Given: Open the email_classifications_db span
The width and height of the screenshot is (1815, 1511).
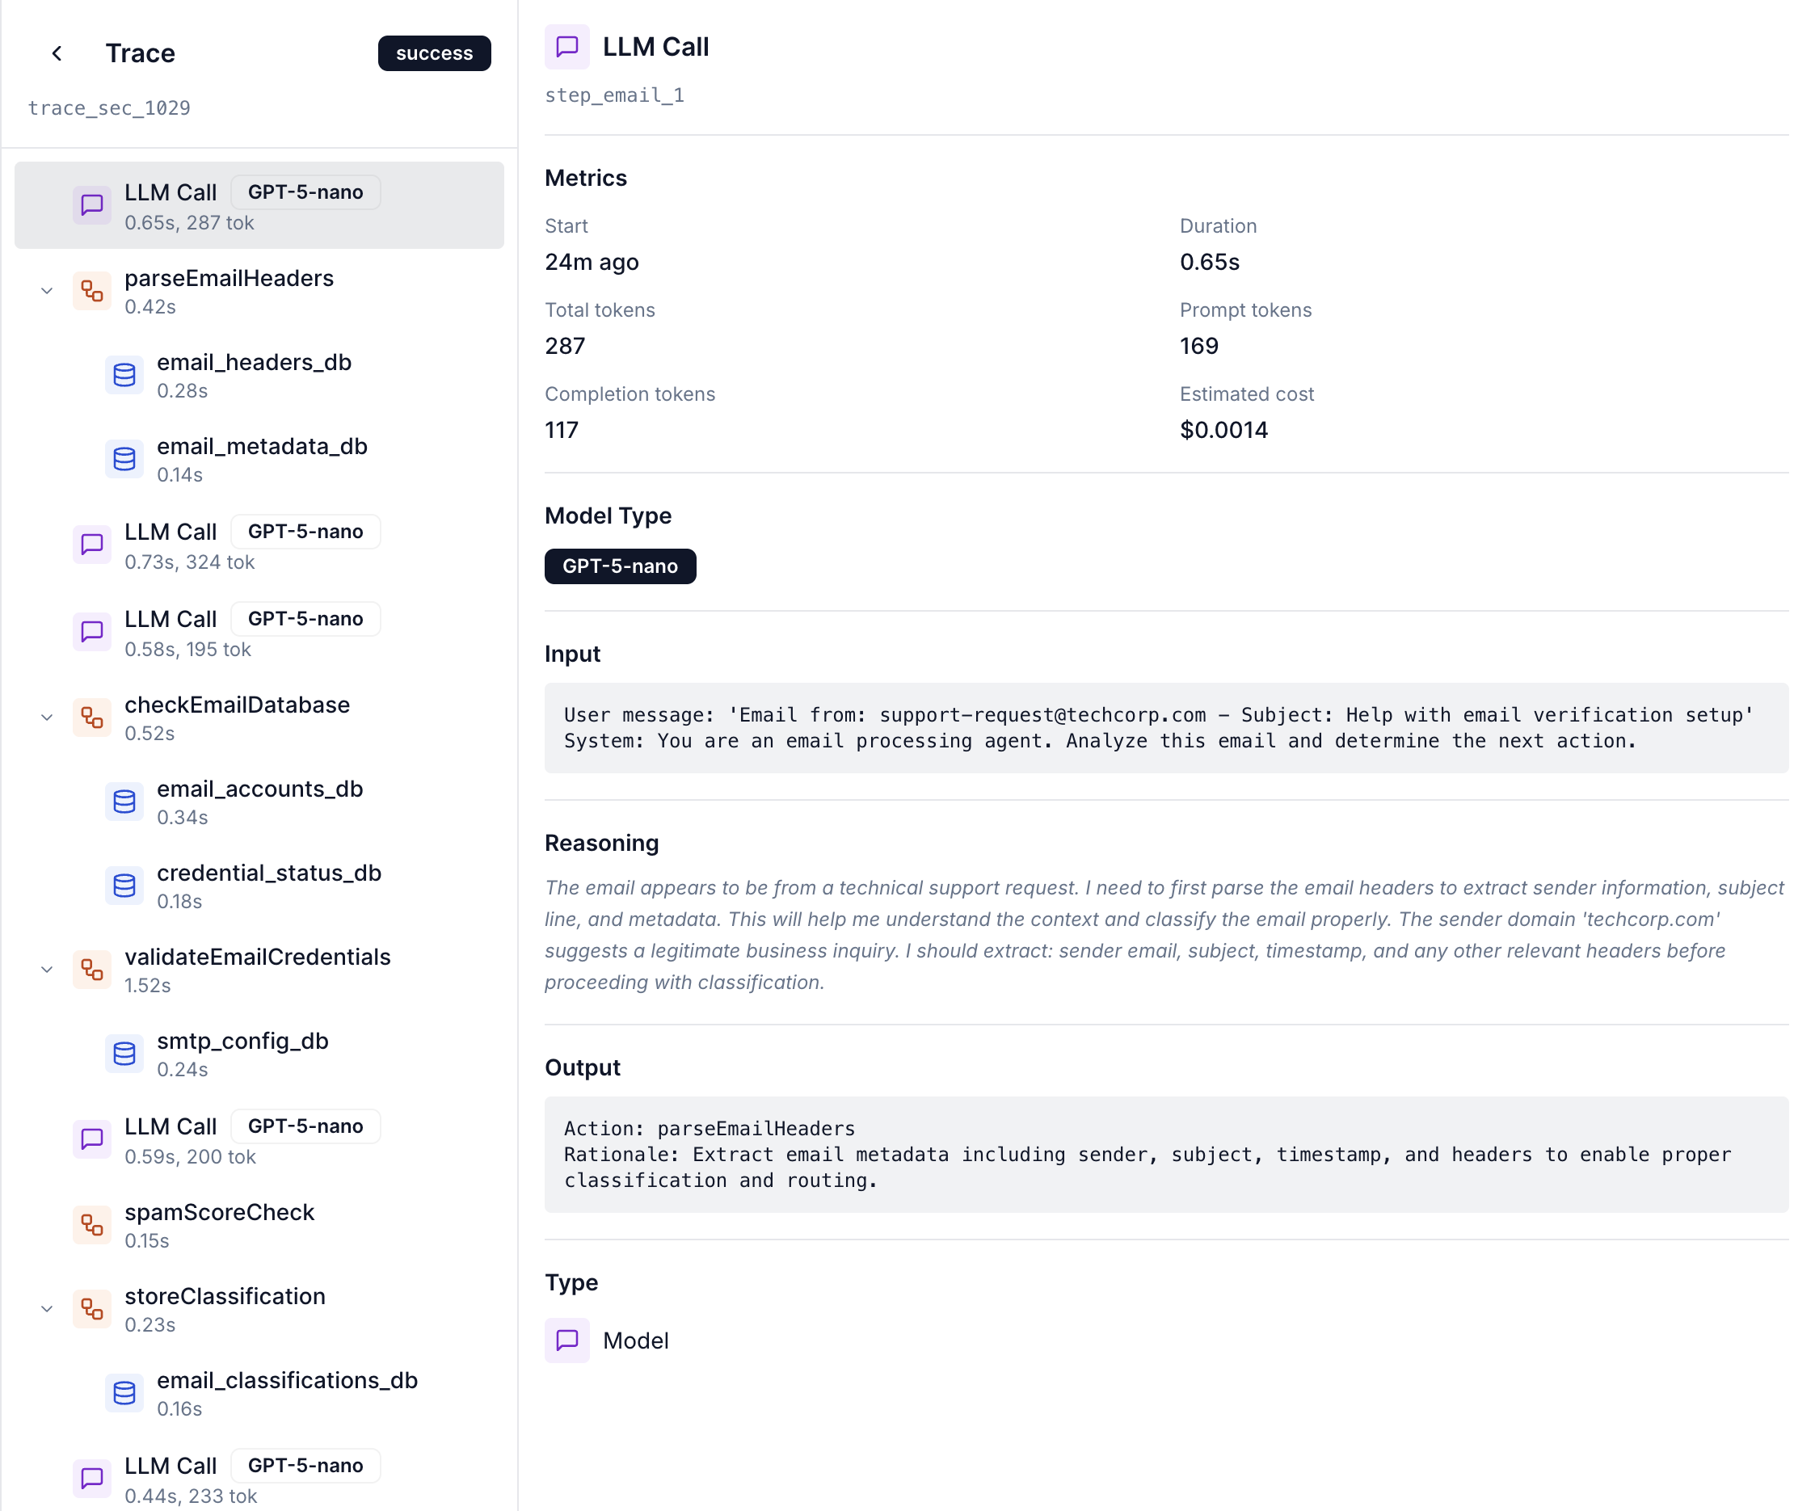Looking at the screenshot, I should [x=287, y=1392].
